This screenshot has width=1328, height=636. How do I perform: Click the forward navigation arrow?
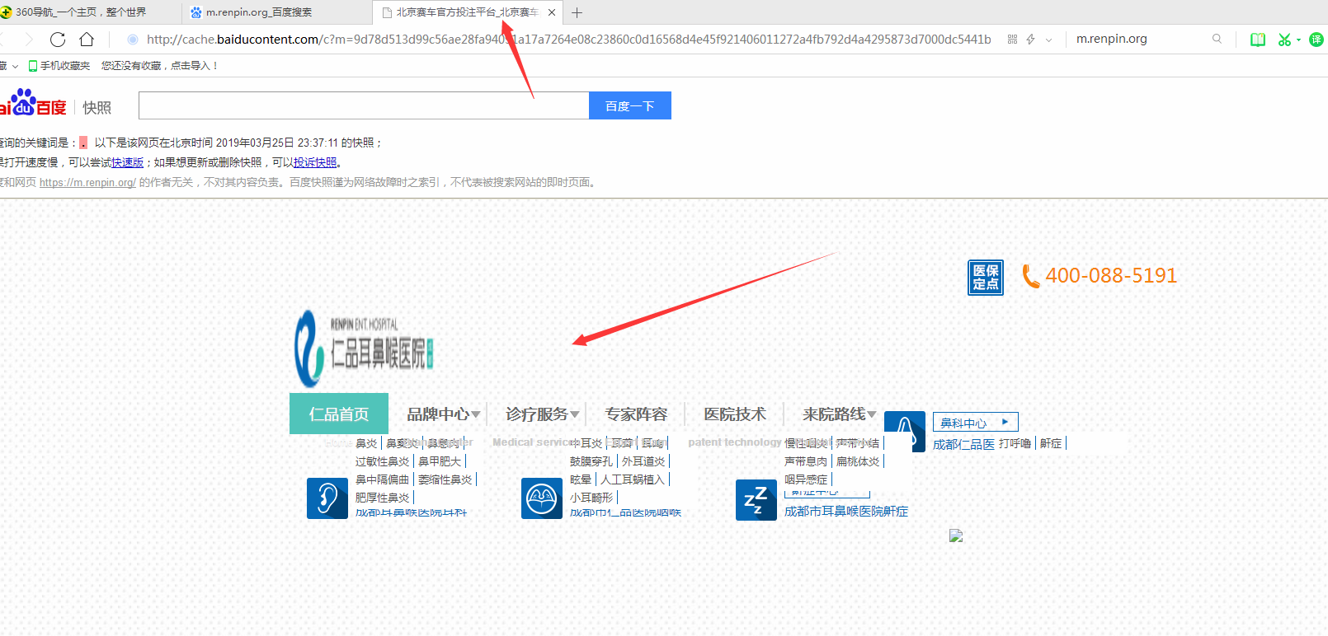pos(29,40)
